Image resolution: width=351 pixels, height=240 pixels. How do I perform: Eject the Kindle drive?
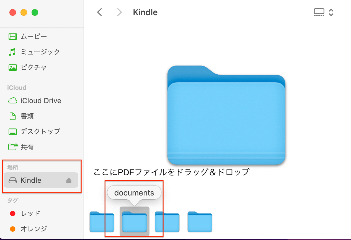point(69,181)
